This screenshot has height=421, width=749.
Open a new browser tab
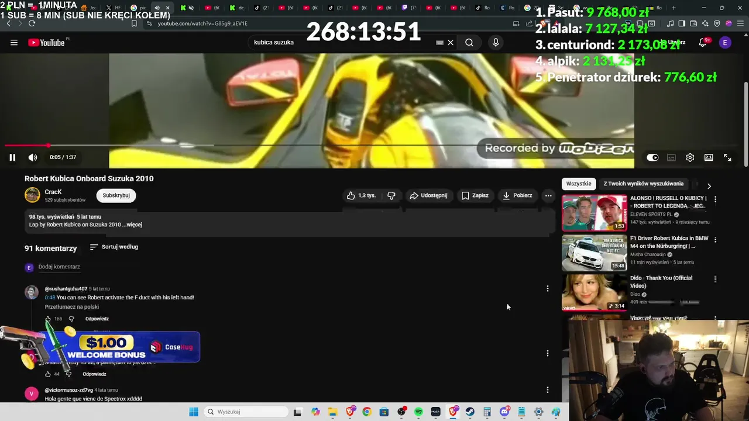(x=674, y=8)
